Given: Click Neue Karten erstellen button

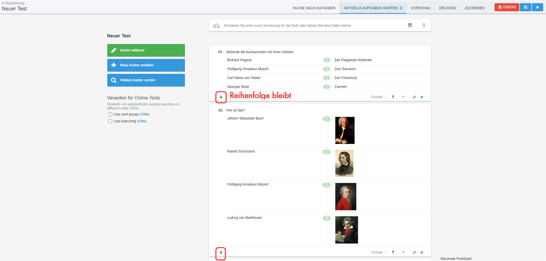Looking at the screenshot, I should (146, 65).
